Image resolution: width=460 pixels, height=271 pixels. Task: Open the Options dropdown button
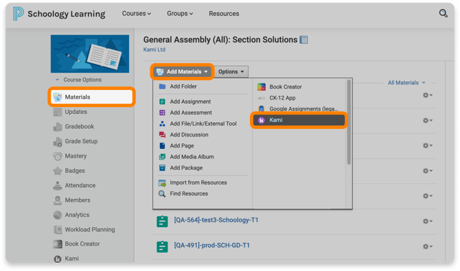coord(231,71)
